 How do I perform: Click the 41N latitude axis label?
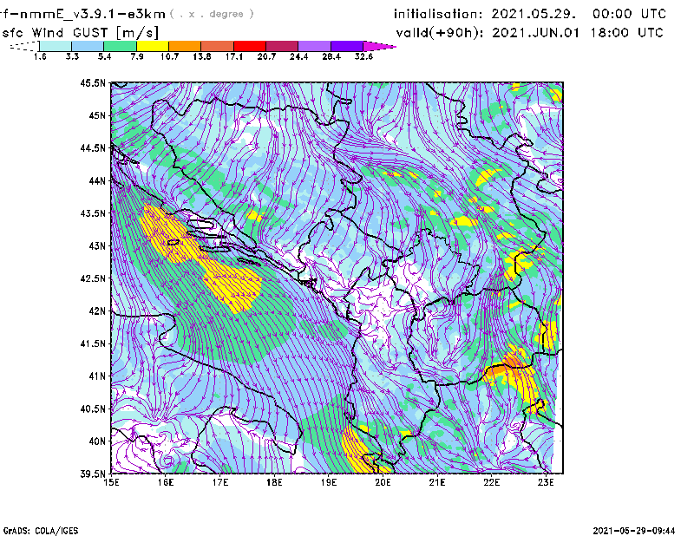[97, 376]
